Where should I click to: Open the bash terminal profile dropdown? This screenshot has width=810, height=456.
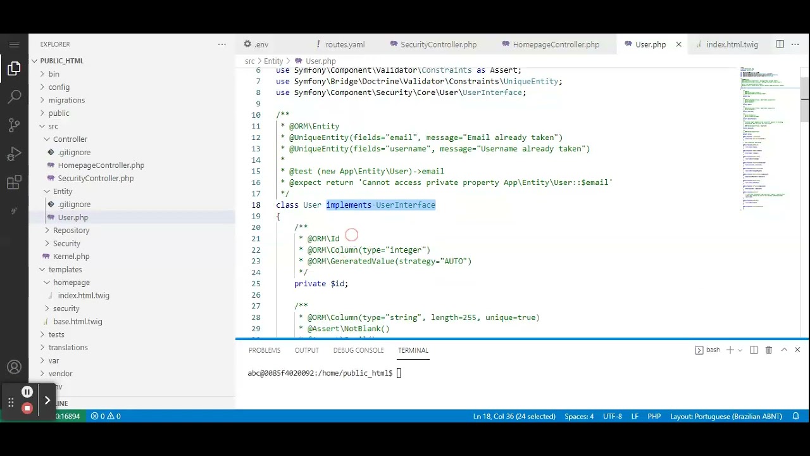click(x=739, y=350)
